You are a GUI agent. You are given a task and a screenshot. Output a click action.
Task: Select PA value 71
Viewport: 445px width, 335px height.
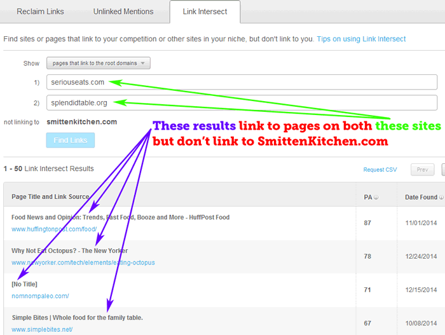click(367, 290)
